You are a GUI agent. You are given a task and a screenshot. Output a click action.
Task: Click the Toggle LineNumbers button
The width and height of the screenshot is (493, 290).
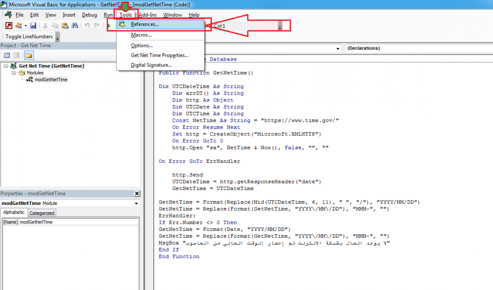[x=29, y=37]
